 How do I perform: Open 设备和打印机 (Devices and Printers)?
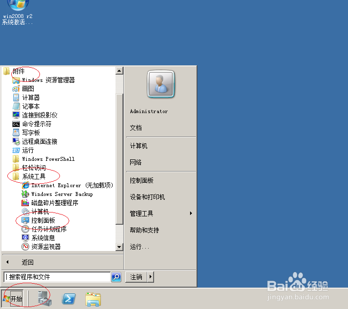148,197
